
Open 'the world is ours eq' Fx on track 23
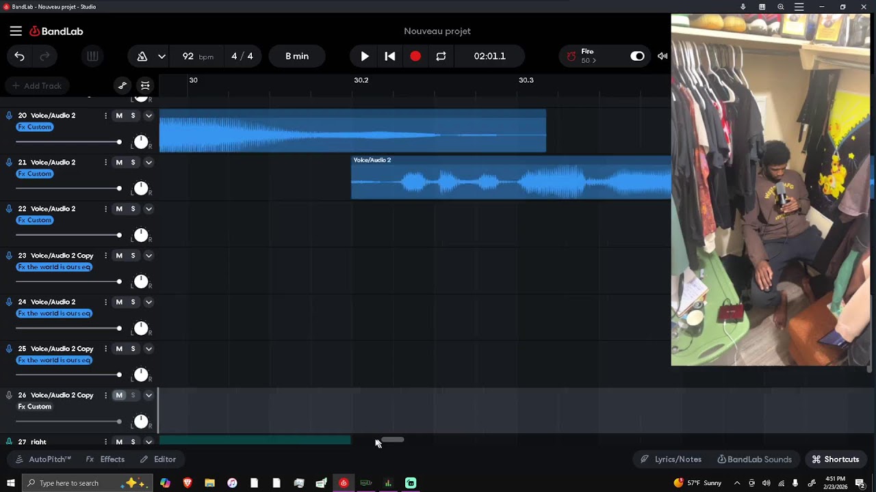click(54, 267)
